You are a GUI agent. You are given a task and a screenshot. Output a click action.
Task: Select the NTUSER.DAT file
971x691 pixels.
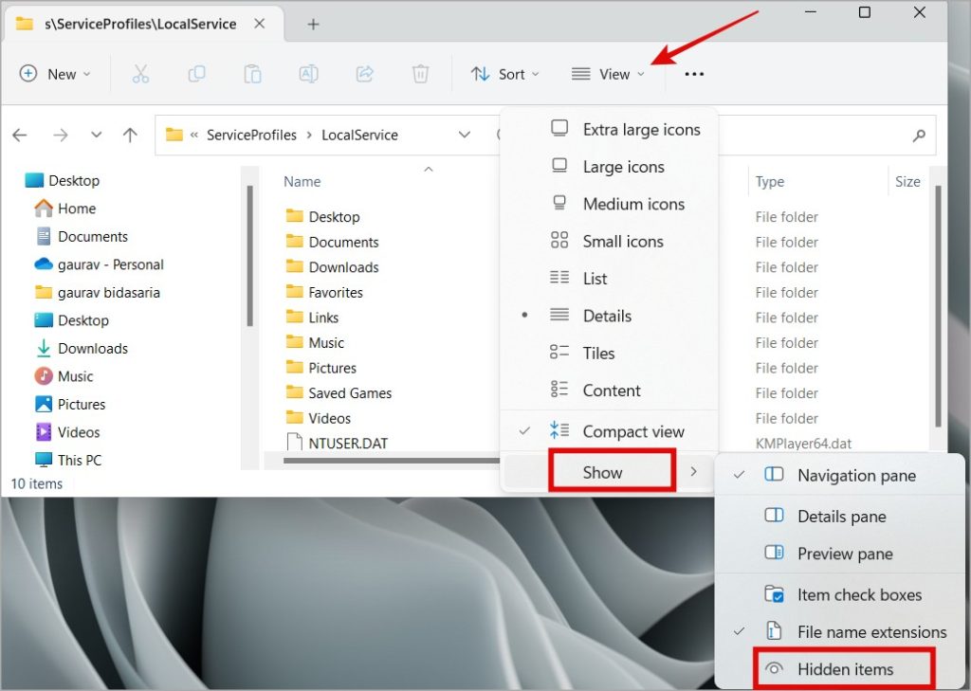click(x=337, y=444)
